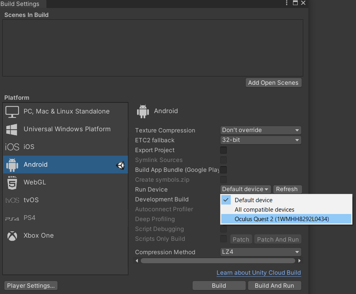Open the Compression Method LZ4 dropdown
The width and height of the screenshot is (356, 294).
coord(261,252)
